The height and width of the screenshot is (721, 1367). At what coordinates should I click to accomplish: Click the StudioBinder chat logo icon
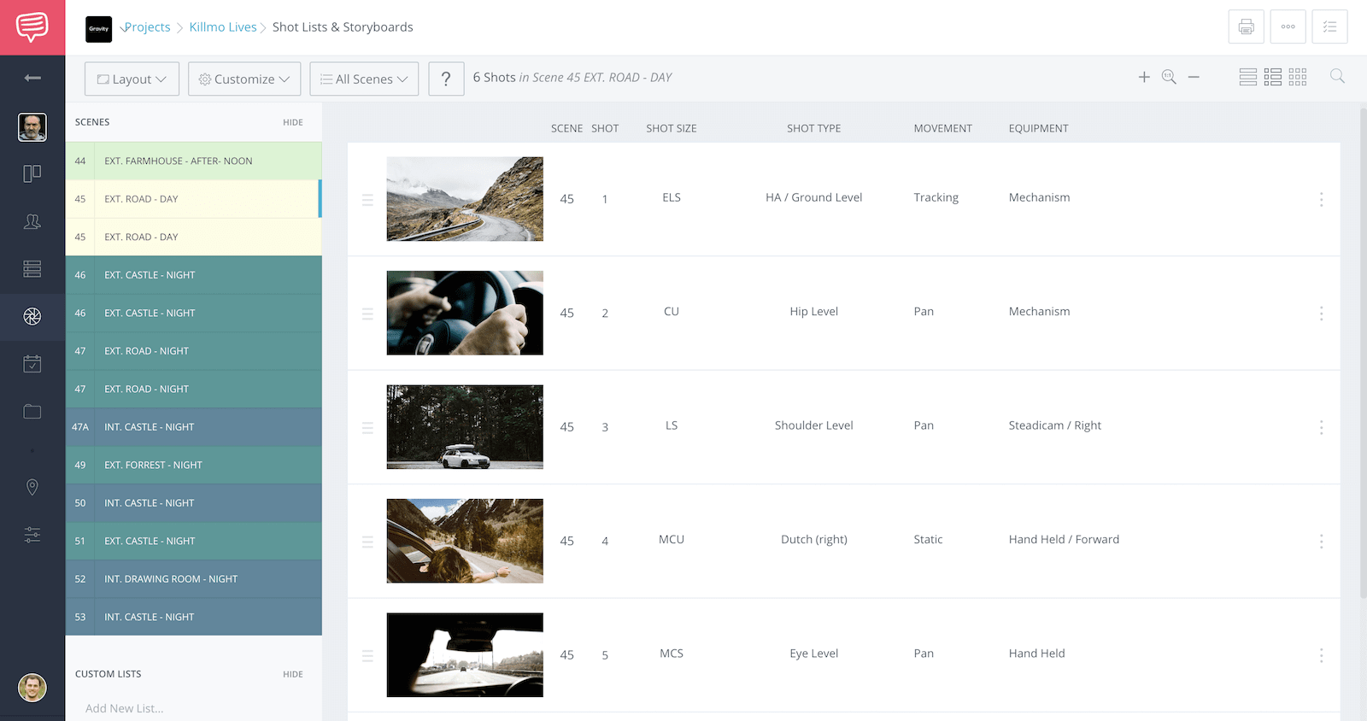(32, 27)
